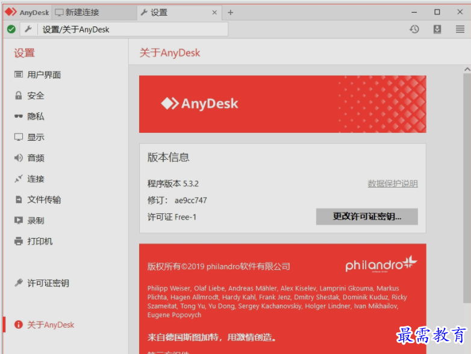
Task: Click the 关于AnyDesk page heading
Action: [x=170, y=53]
